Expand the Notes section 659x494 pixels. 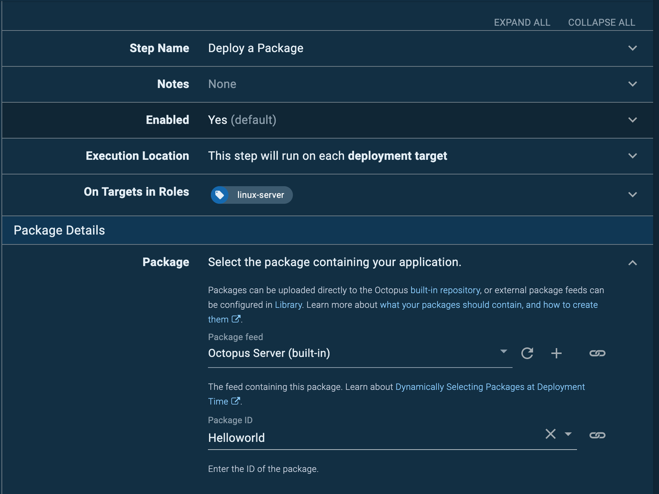(x=633, y=84)
